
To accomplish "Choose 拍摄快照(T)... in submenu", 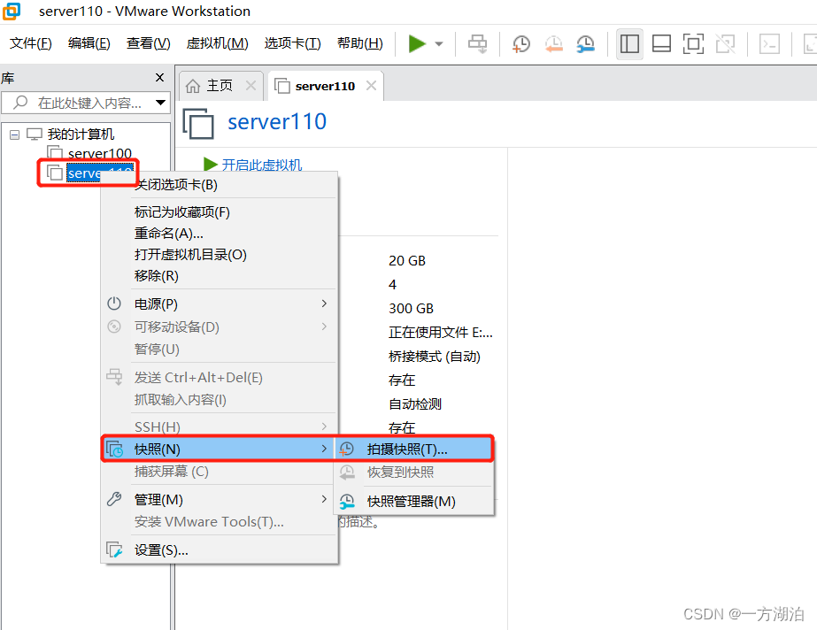I will click(x=413, y=449).
